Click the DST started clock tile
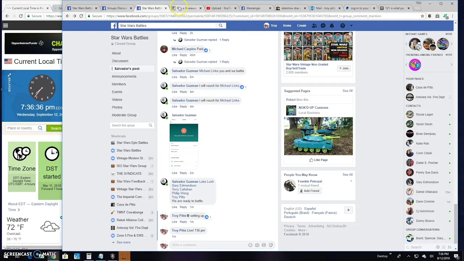This screenshot has height=261, width=464. point(52,154)
